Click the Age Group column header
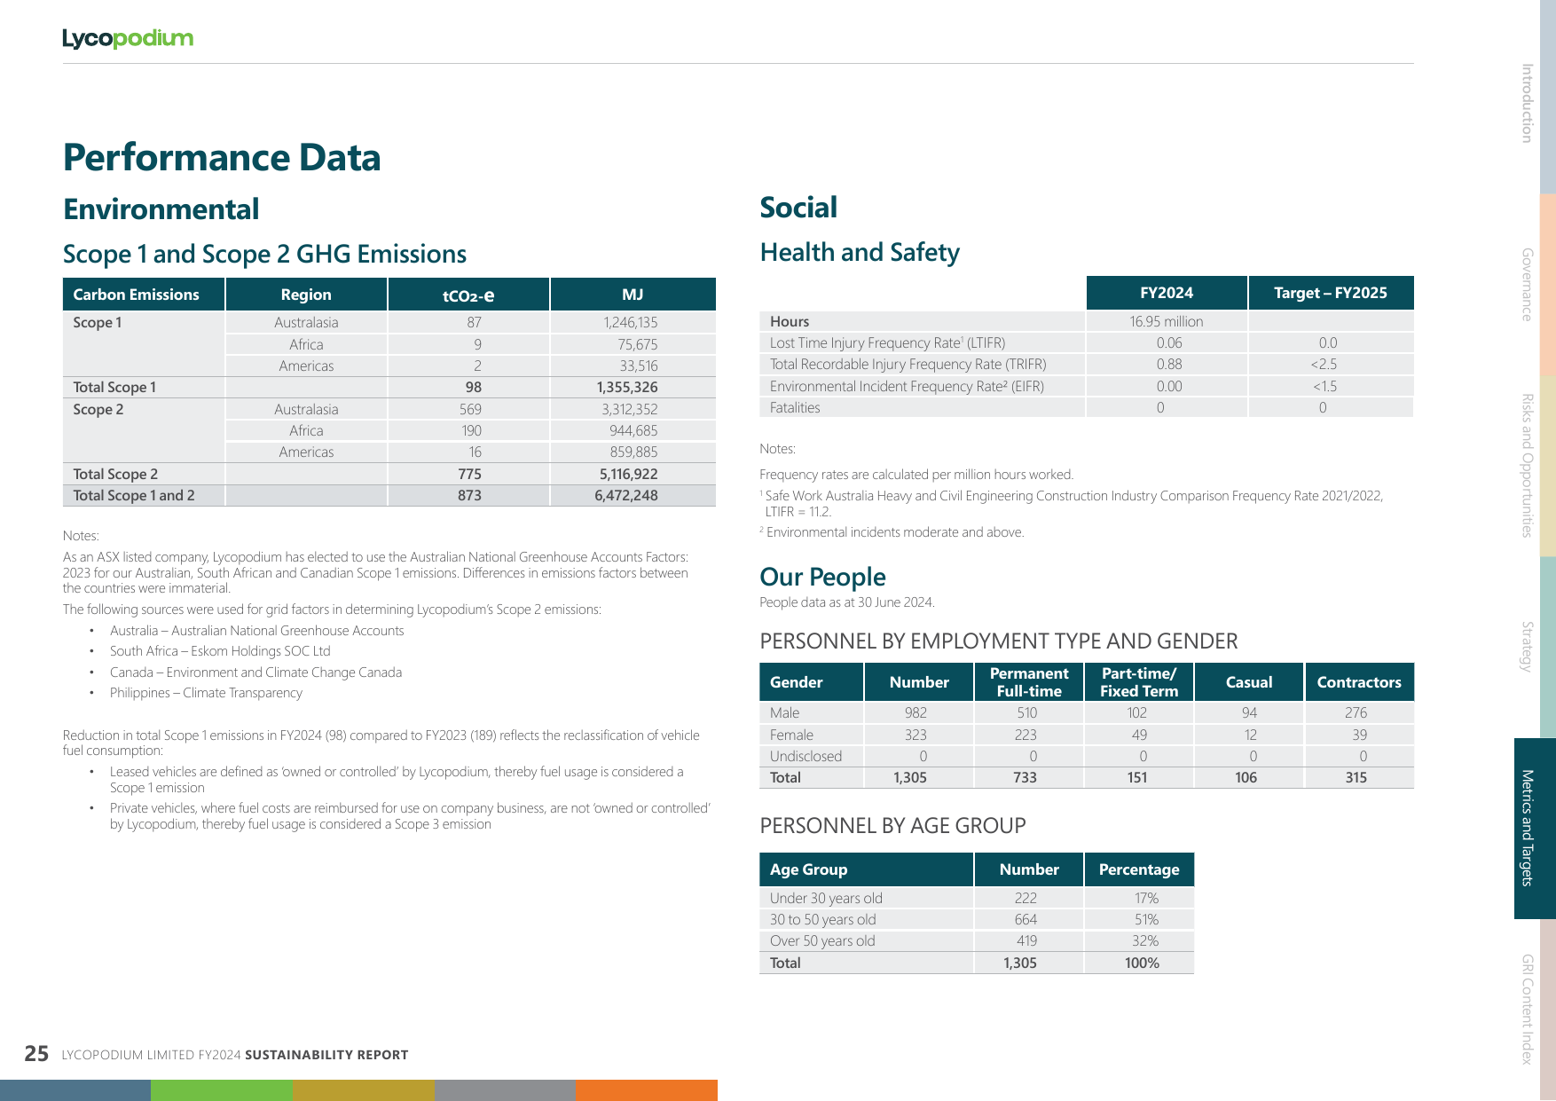This screenshot has width=1556, height=1101. (867, 869)
